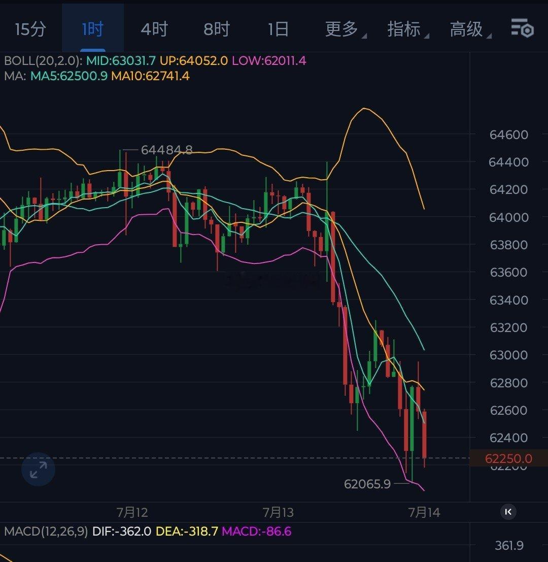Viewport: 548px width, 562px height.
Task: Switch to the 1日 daily timeframe
Action: pyautogui.click(x=279, y=29)
